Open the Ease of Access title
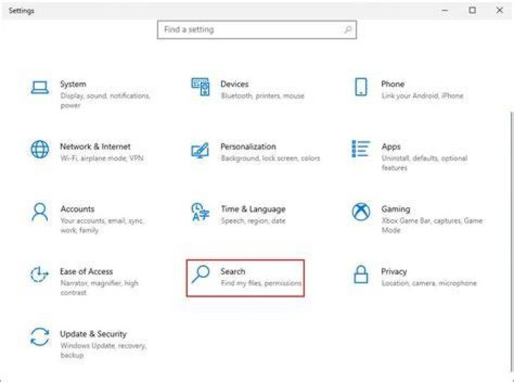The image size is (514, 382). [x=86, y=271]
